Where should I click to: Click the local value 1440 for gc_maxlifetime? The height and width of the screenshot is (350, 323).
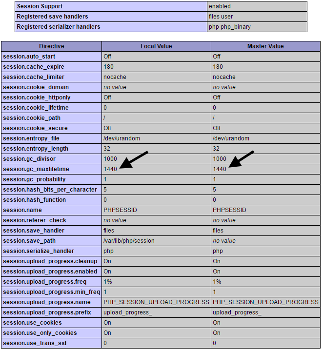(110, 169)
